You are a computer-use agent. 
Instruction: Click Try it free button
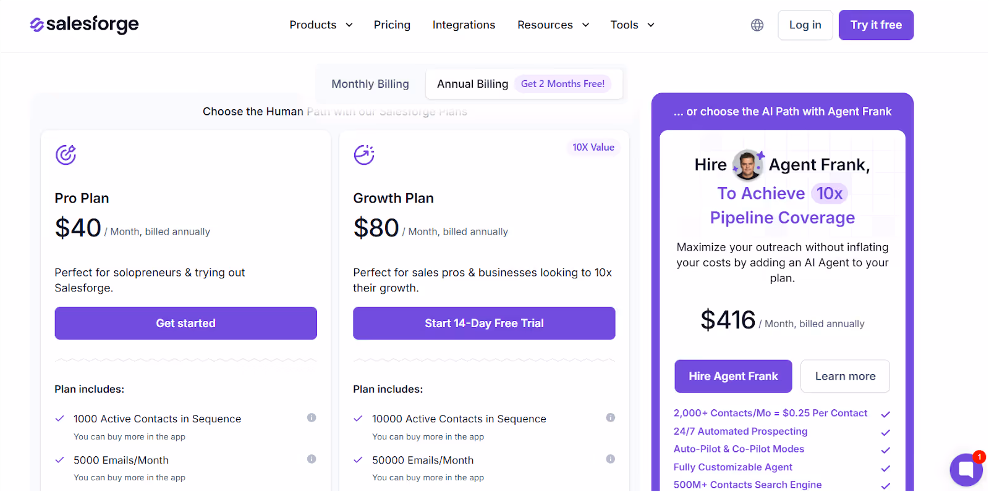[x=876, y=25]
